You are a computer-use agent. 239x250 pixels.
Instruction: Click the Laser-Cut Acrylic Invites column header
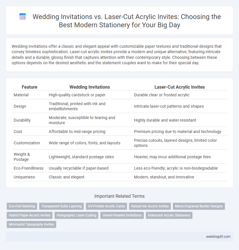(x=180, y=87)
